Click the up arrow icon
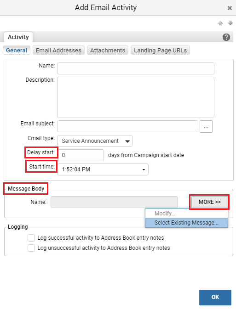 [x=220, y=23]
